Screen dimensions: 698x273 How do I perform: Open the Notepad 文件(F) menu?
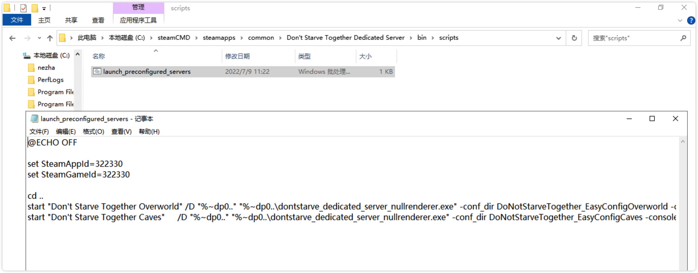[39, 132]
